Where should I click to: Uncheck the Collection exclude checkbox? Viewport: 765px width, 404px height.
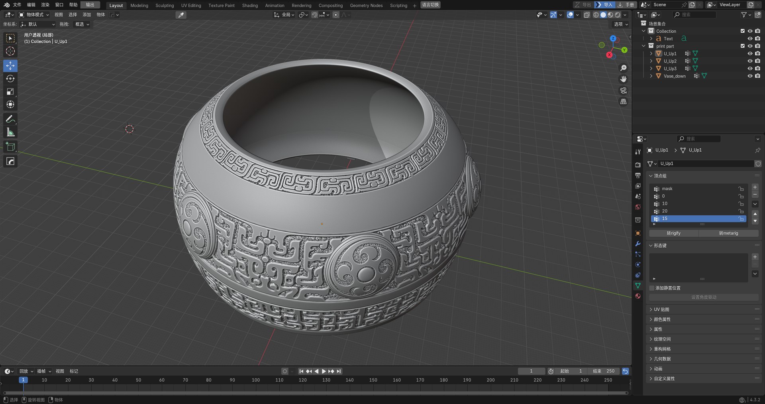pyautogui.click(x=742, y=31)
